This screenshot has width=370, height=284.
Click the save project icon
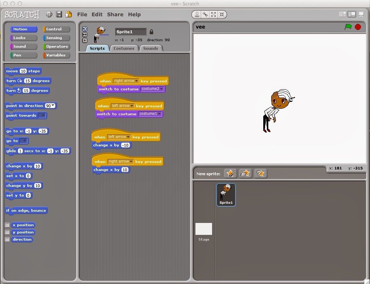pyautogui.click(x=59, y=14)
